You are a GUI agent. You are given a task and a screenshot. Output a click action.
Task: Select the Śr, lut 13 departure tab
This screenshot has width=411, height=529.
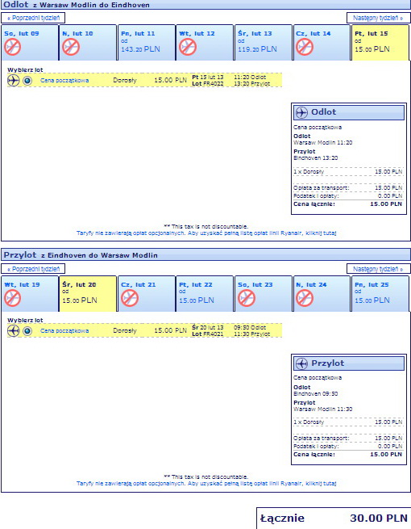point(264,43)
